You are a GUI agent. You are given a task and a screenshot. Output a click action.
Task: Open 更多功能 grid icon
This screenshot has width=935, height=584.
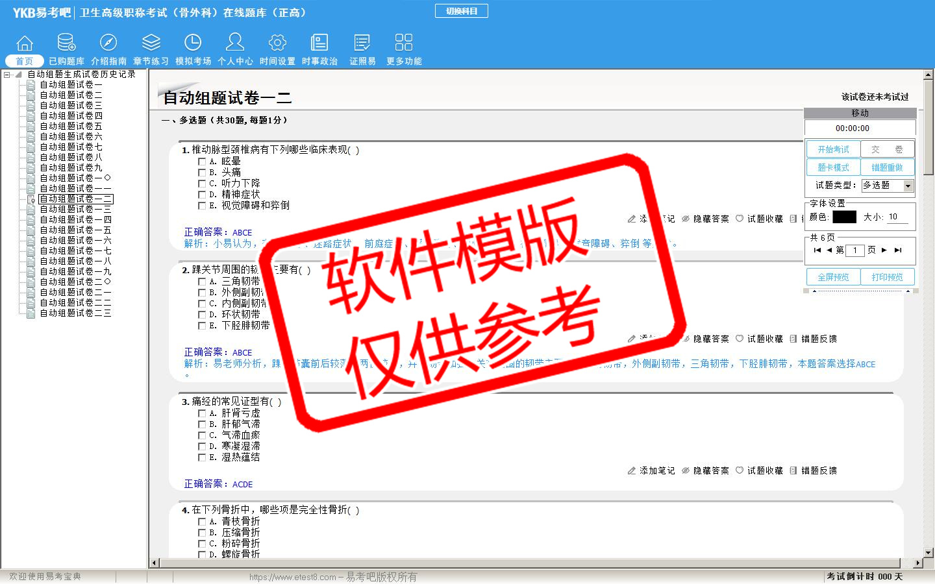(404, 43)
